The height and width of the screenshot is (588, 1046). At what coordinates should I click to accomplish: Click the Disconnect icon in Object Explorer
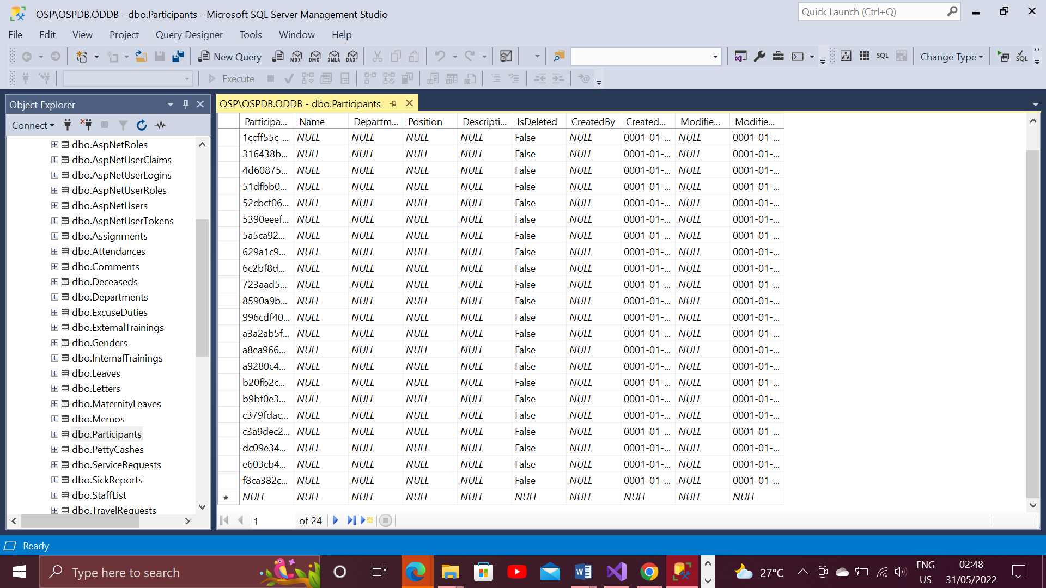pyautogui.click(x=86, y=125)
